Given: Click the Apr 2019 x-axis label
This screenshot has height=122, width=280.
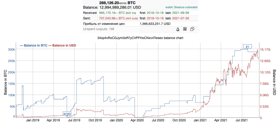Looking at the screenshot, I should click(54, 120).
